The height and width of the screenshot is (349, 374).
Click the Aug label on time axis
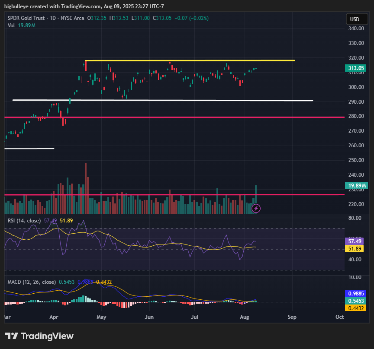click(245, 317)
